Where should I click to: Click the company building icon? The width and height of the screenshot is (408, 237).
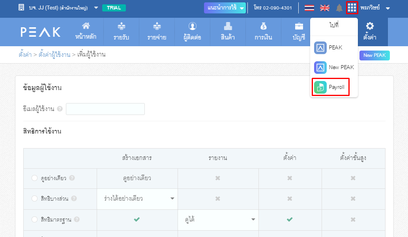pos(21,8)
